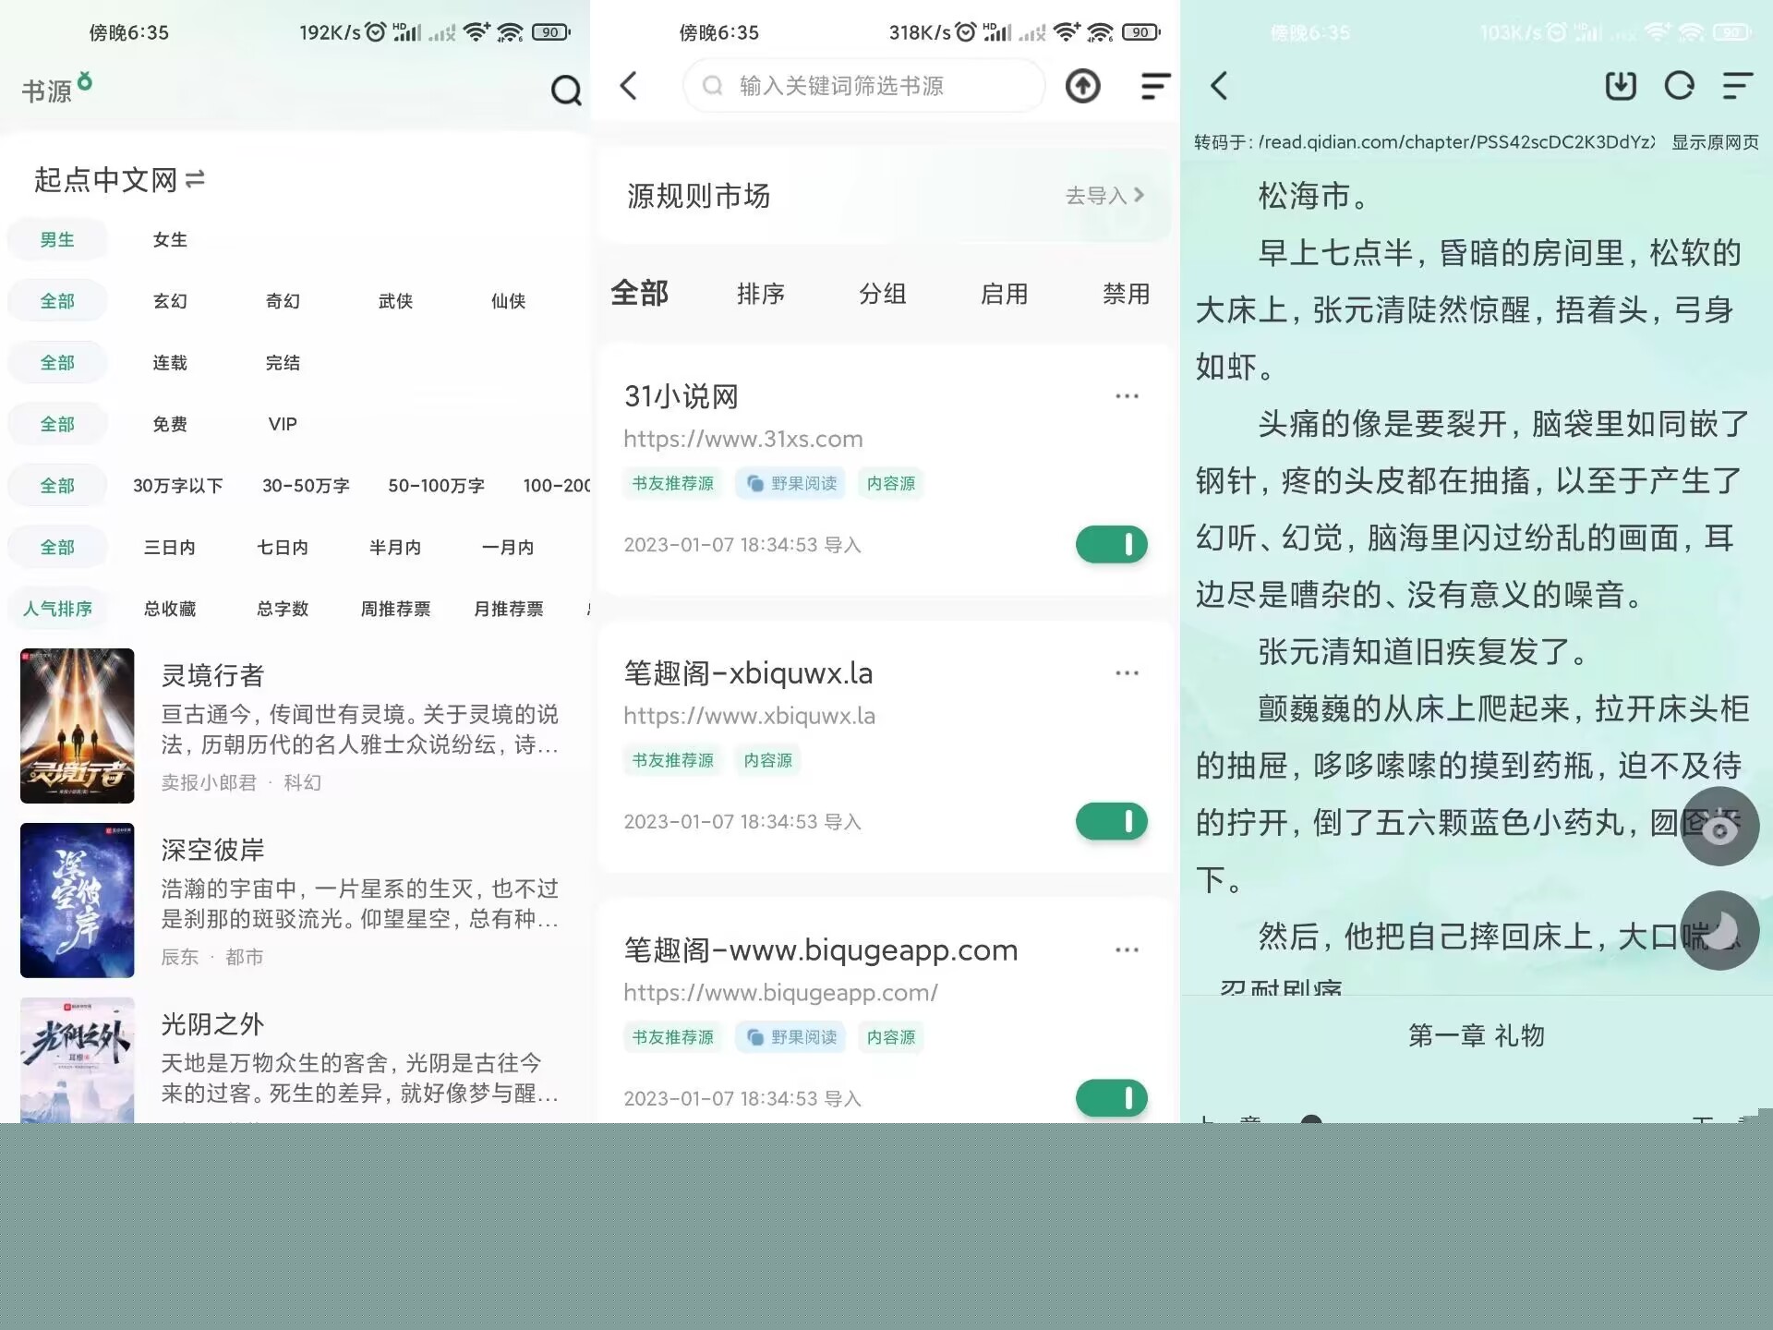Tap the upload arrow circle icon

[x=1082, y=86]
